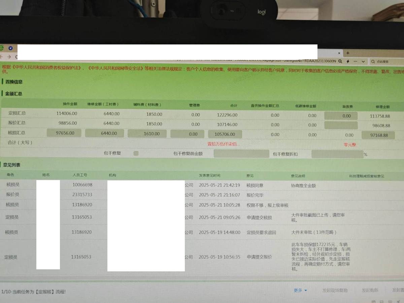Click the zoom magnifier icon in address bar

coord(340,61)
